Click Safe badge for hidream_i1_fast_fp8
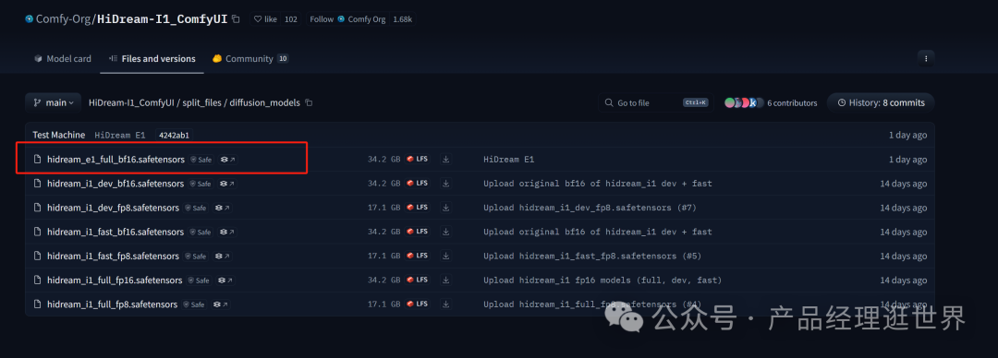 (x=195, y=257)
